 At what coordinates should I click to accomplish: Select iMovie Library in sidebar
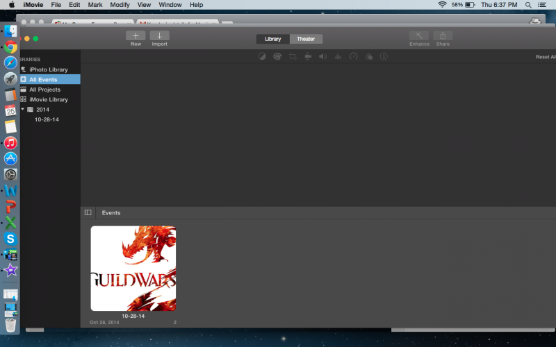(x=50, y=99)
